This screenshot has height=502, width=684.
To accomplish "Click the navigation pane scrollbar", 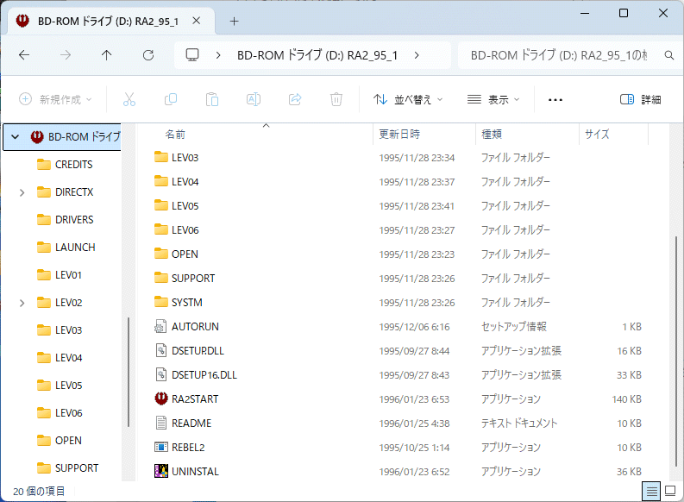I will pyautogui.click(x=129, y=372).
